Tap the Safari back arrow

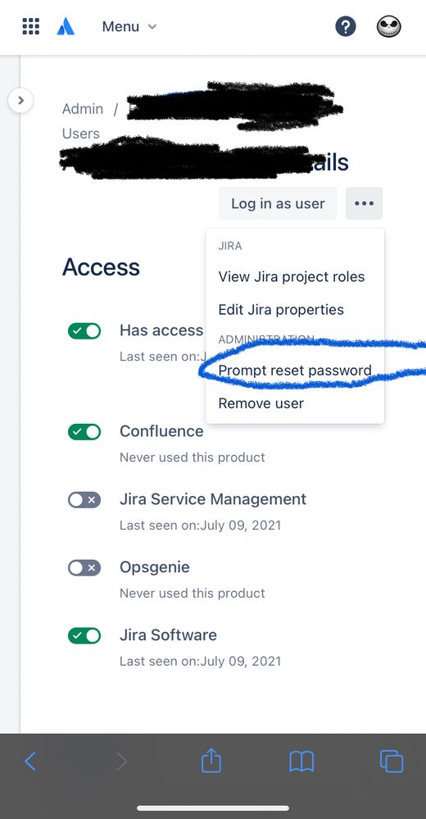[31, 762]
